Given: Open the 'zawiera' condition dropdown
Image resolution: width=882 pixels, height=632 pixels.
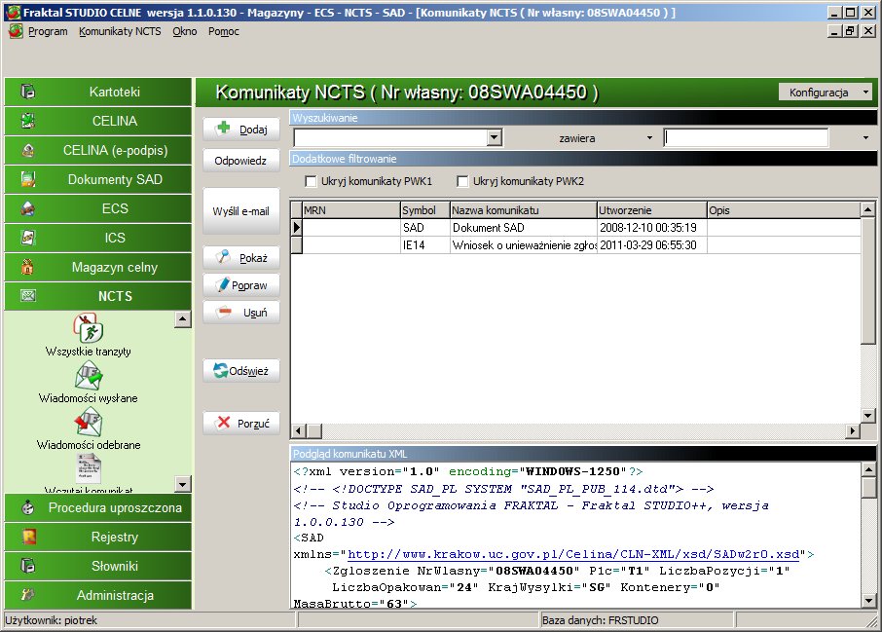Looking at the screenshot, I should click(x=649, y=138).
